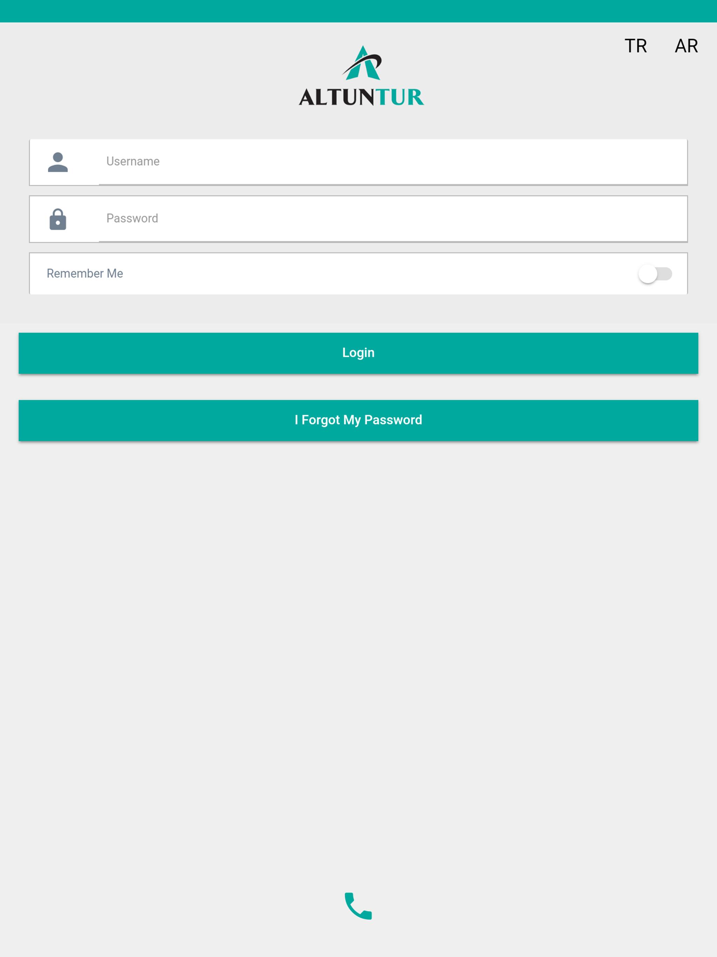The image size is (717, 957).
Task: Click the Altuntur triangle logo emblem
Action: 362,63
